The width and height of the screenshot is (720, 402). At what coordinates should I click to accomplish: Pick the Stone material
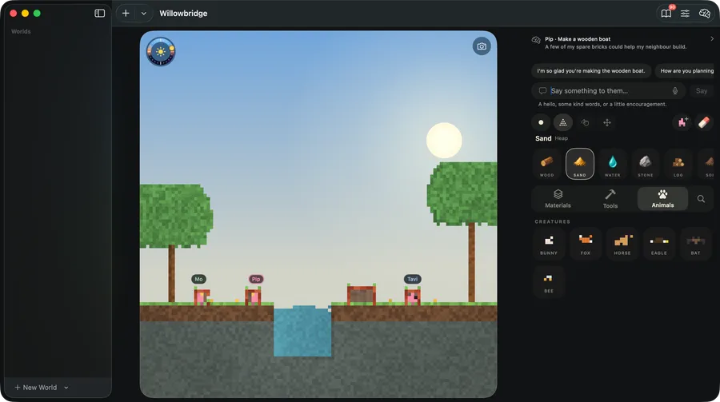[645, 164]
